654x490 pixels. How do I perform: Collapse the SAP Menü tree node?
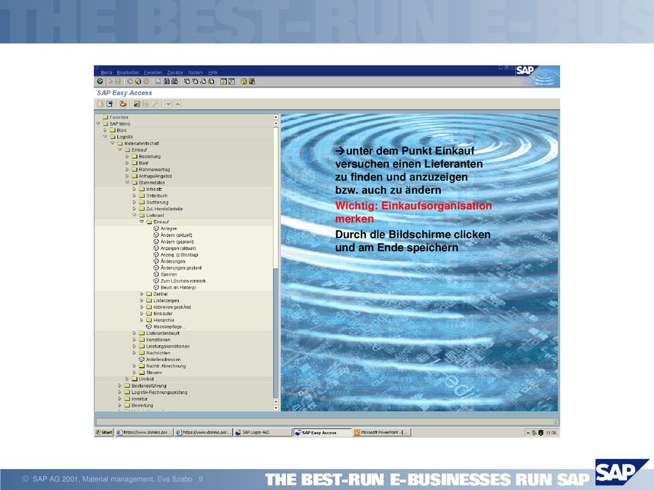[x=98, y=124]
